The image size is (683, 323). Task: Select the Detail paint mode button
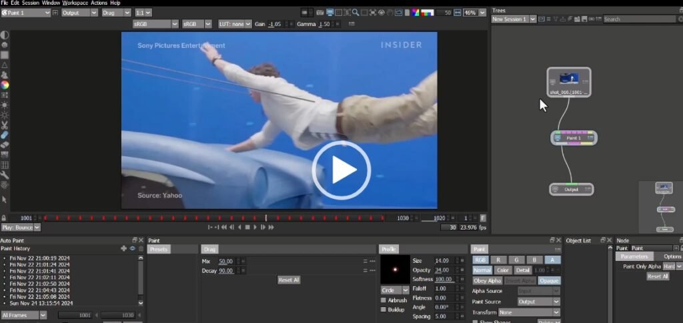click(x=523, y=270)
